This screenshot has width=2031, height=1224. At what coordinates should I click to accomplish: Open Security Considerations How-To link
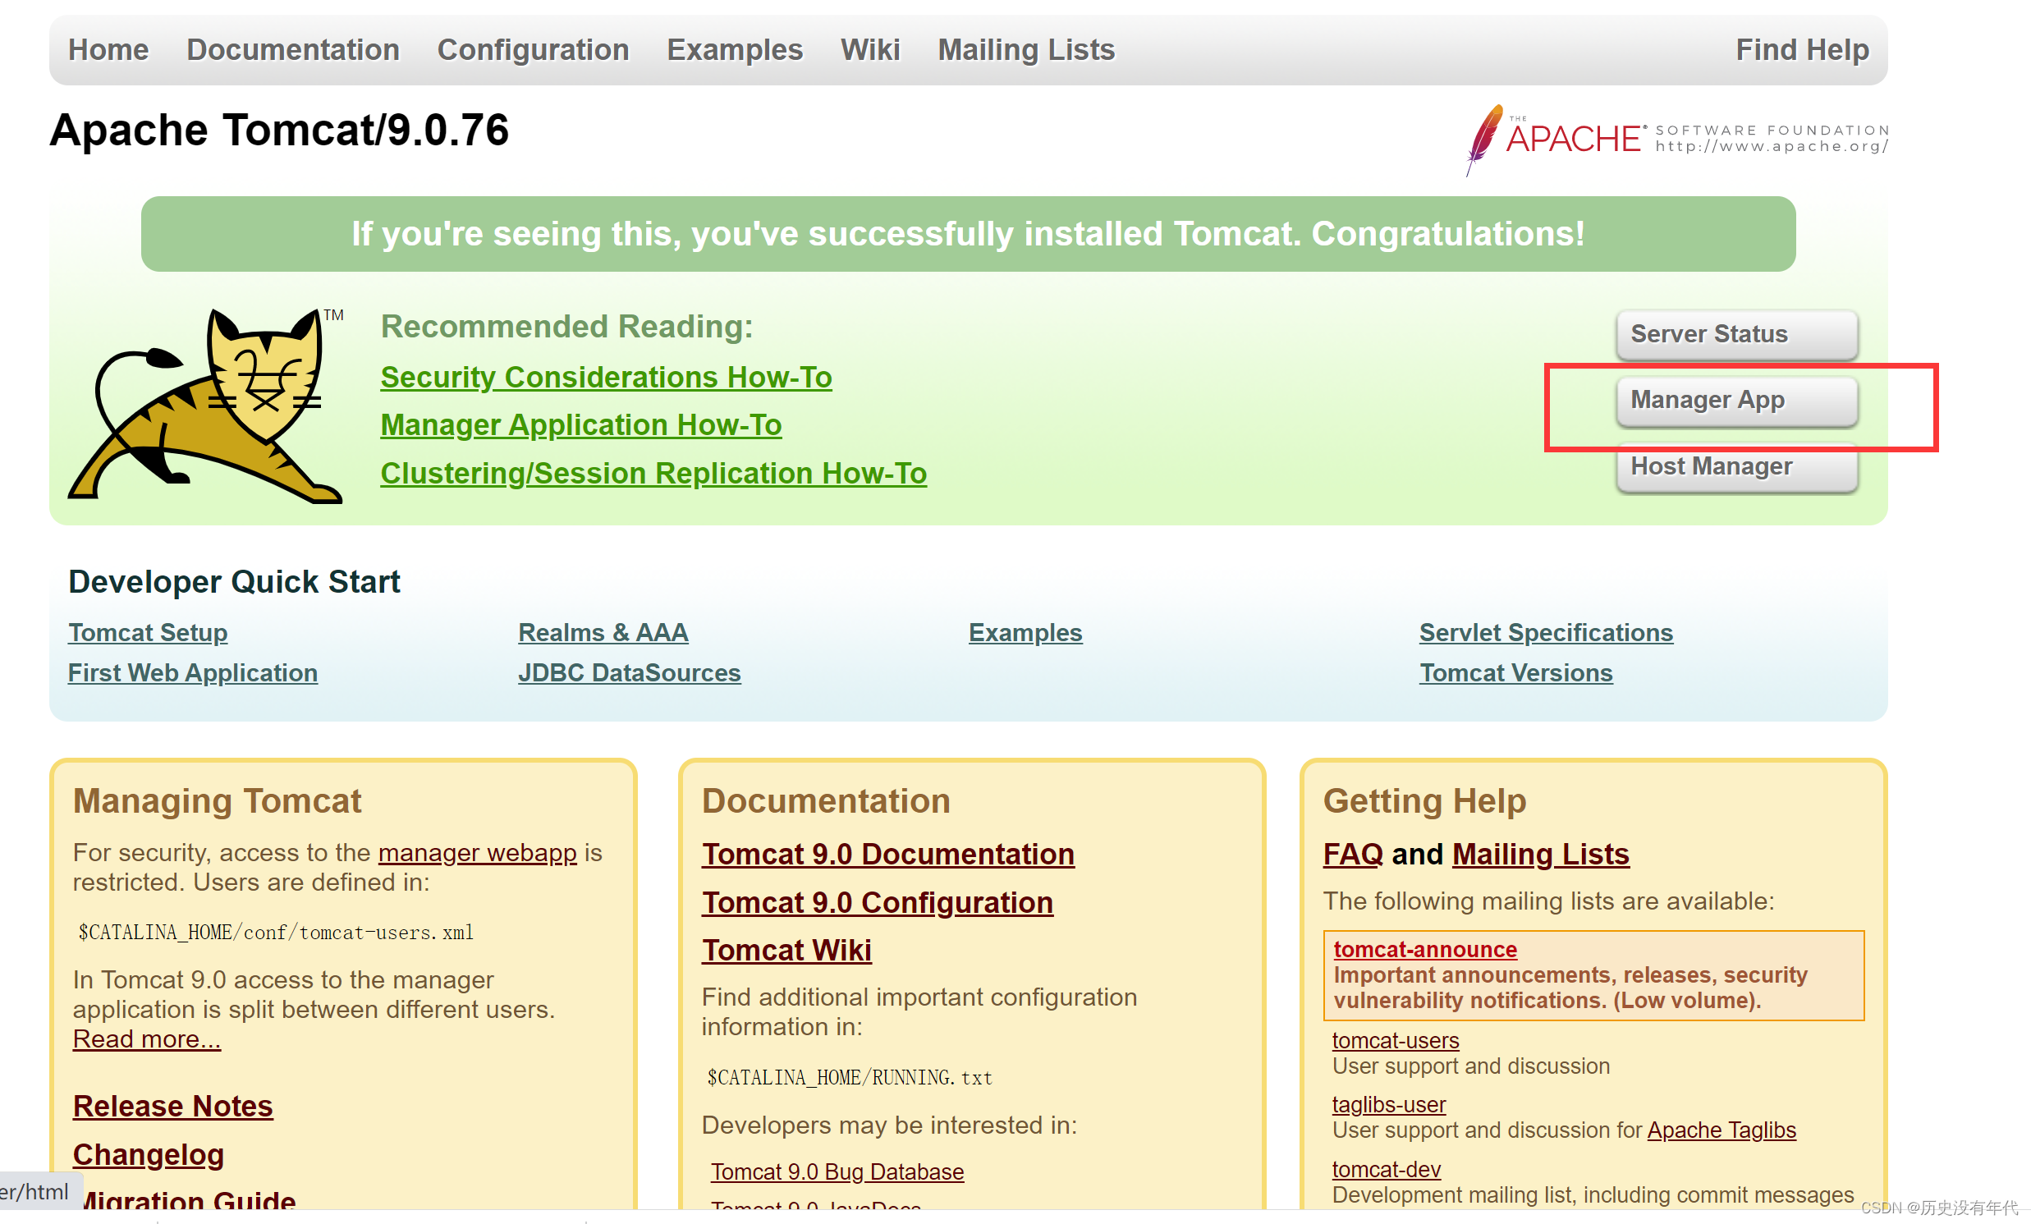606,378
